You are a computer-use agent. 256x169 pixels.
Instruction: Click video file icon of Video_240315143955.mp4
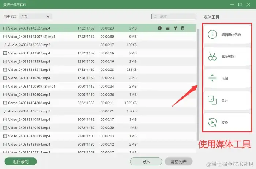tap(5, 61)
